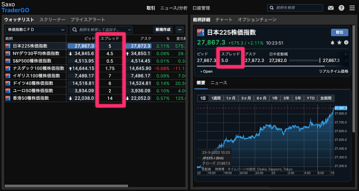
Task: Select the 1年 chart range
Action: pos(275,98)
